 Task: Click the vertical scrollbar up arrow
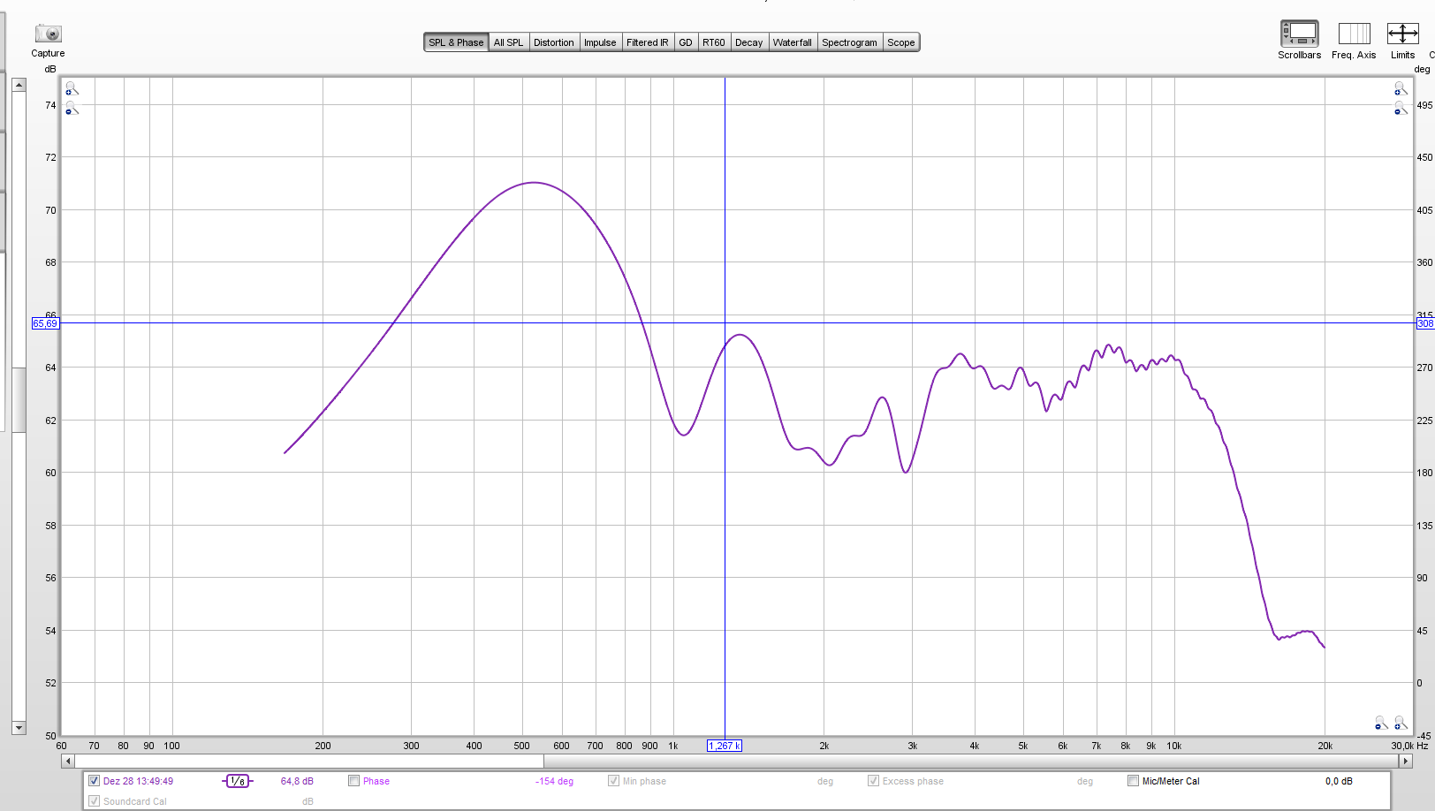click(19, 85)
